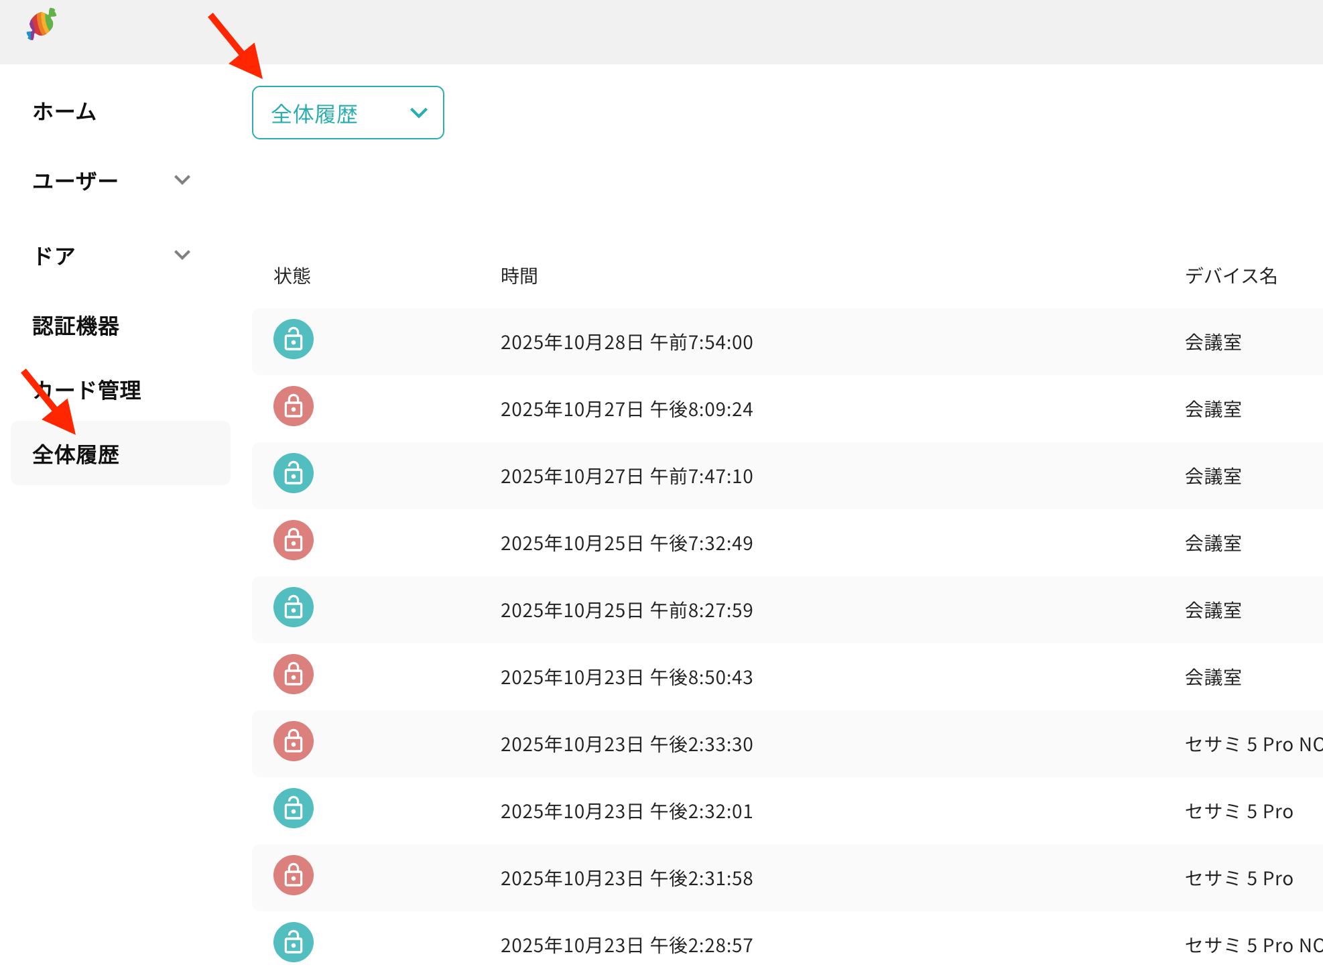Click lock icon for 8:50:43 entry
This screenshot has height=977, width=1323.
pyautogui.click(x=294, y=675)
